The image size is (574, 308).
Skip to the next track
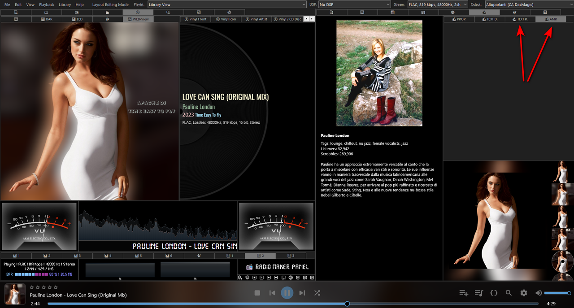(x=302, y=293)
